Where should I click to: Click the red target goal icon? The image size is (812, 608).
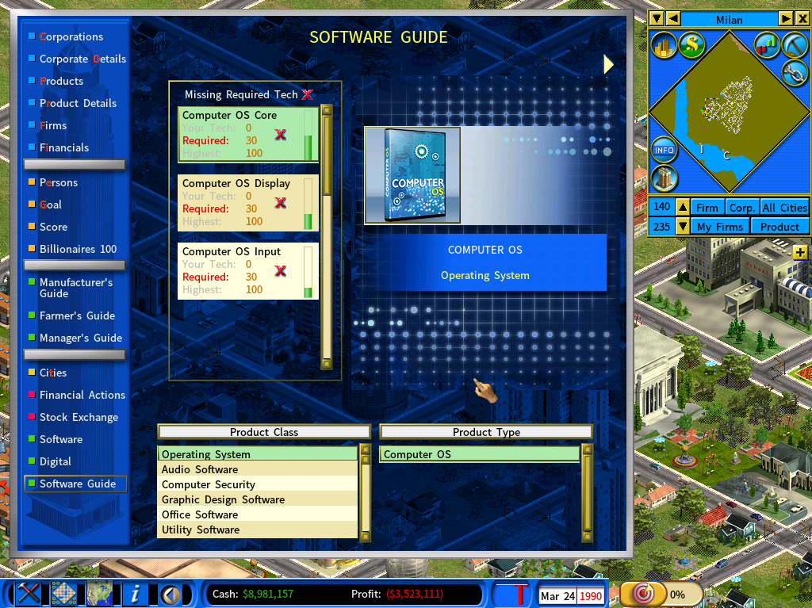(x=642, y=594)
